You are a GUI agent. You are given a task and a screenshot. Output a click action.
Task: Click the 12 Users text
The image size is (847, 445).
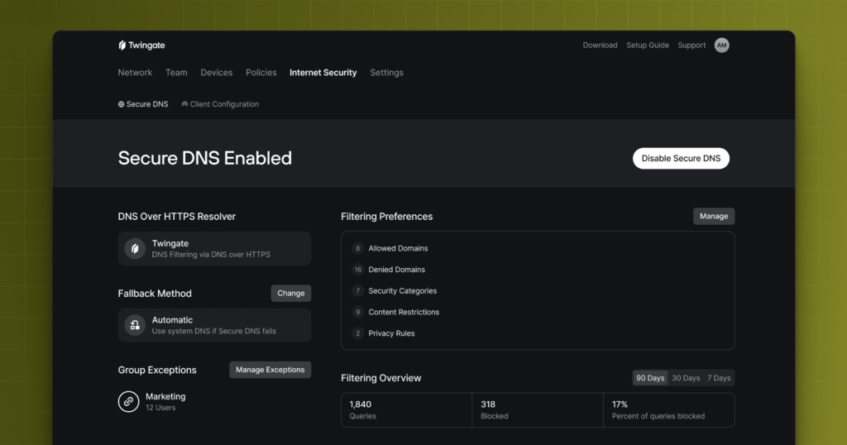(x=160, y=408)
